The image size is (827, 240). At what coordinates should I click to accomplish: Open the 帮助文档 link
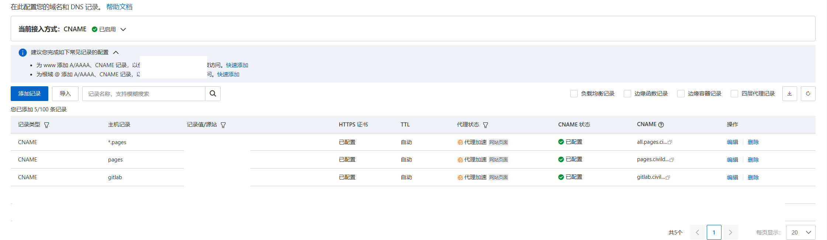(120, 7)
